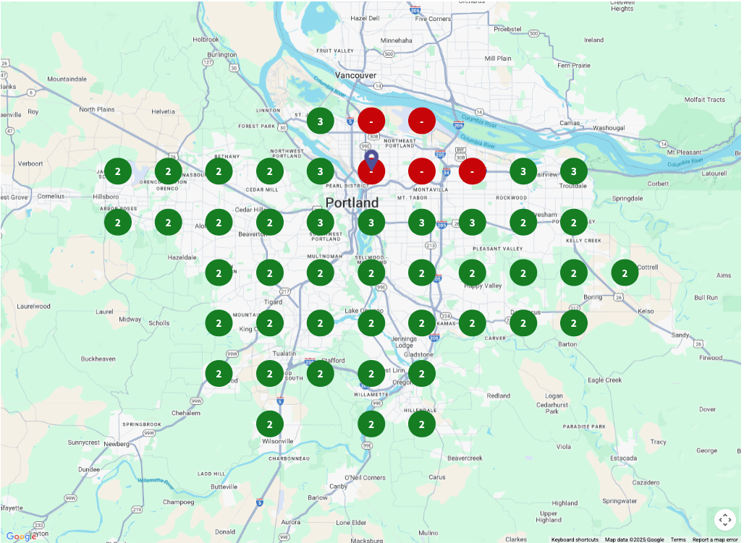Click the Google logo
This screenshot has width=744, height=543.
22,536
